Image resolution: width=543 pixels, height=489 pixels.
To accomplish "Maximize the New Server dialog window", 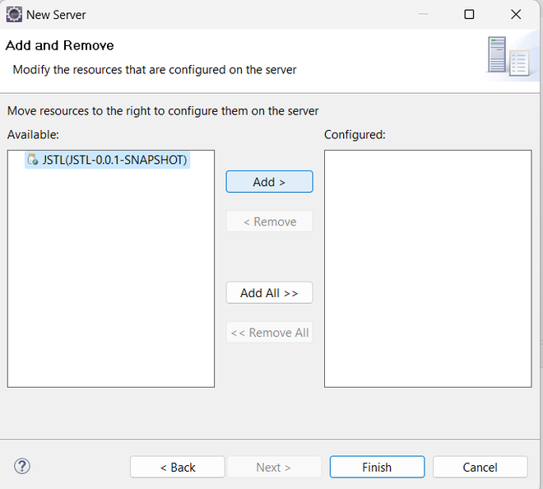I will (469, 14).
